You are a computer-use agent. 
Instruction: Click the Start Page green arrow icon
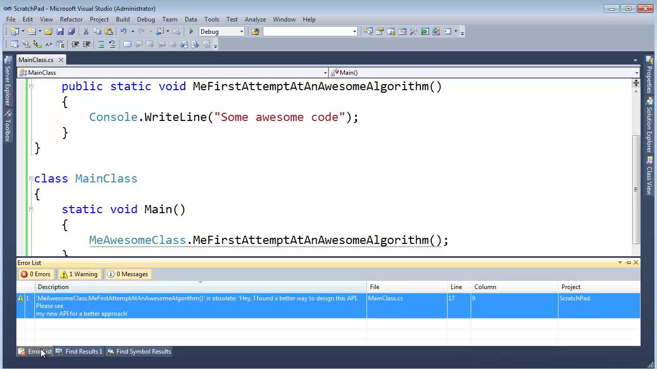click(425, 31)
